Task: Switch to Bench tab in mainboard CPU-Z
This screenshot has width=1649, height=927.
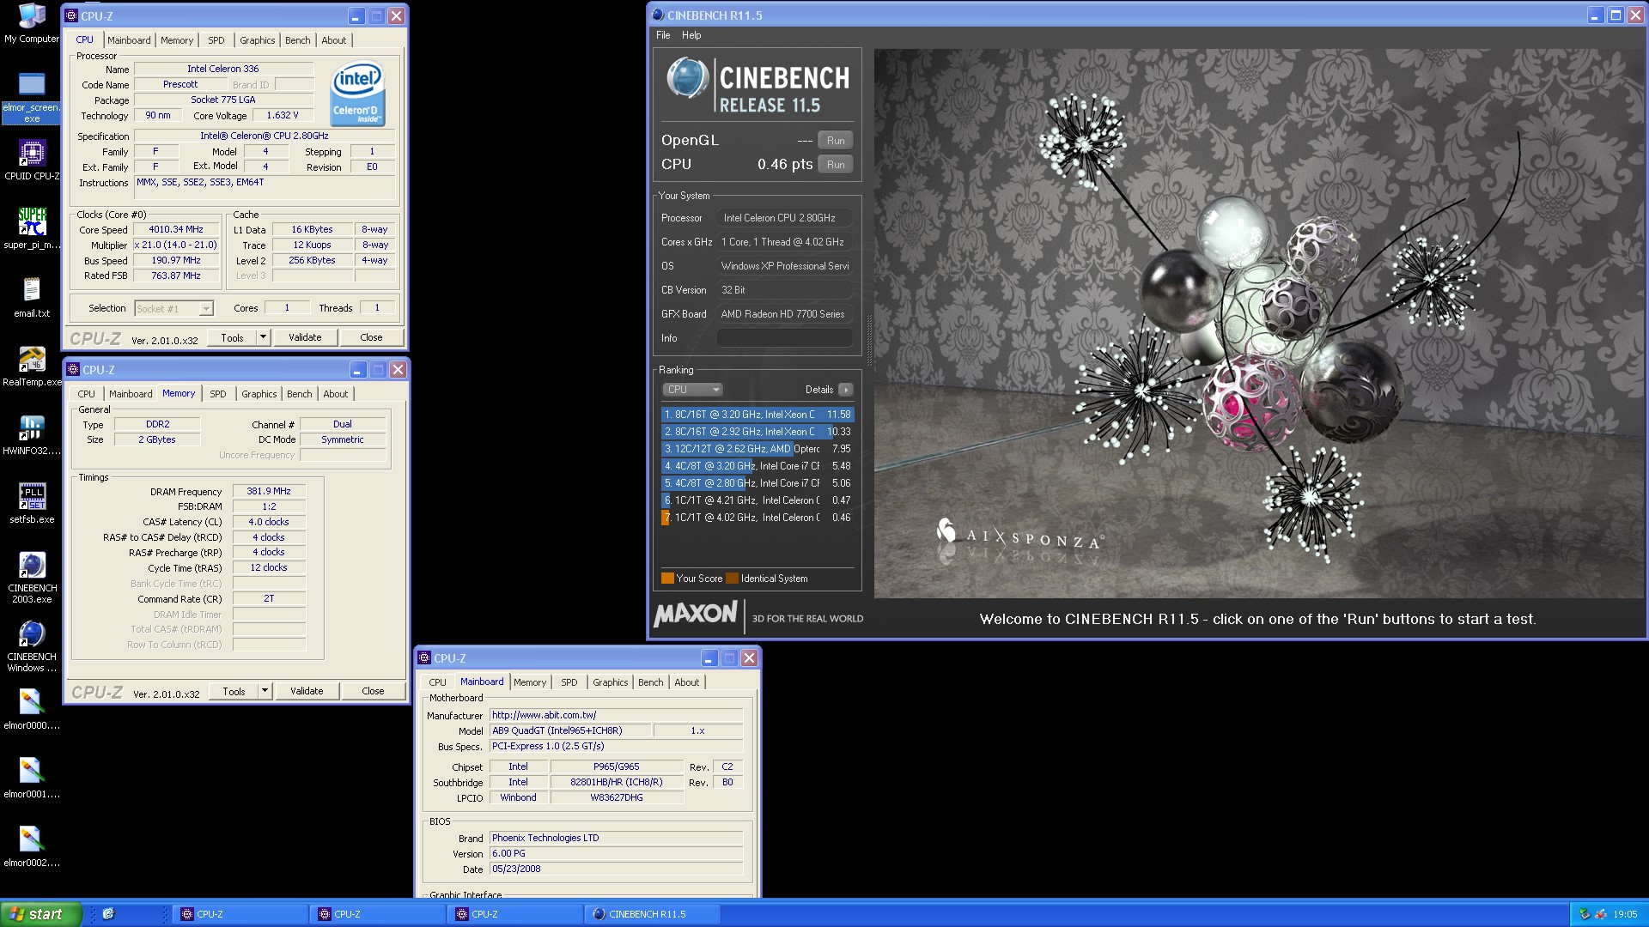Action: (x=650, y=682)
